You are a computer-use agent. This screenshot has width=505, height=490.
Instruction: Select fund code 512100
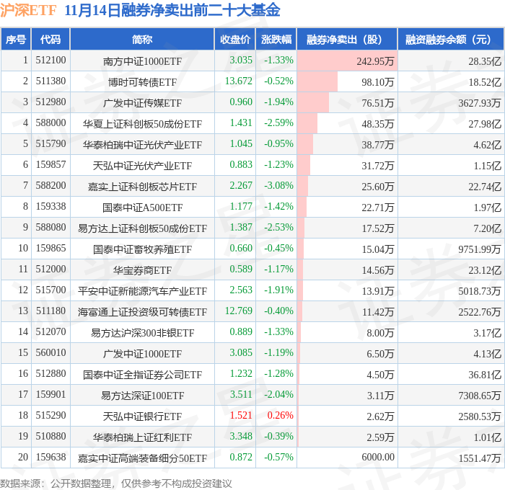point(50,60)
